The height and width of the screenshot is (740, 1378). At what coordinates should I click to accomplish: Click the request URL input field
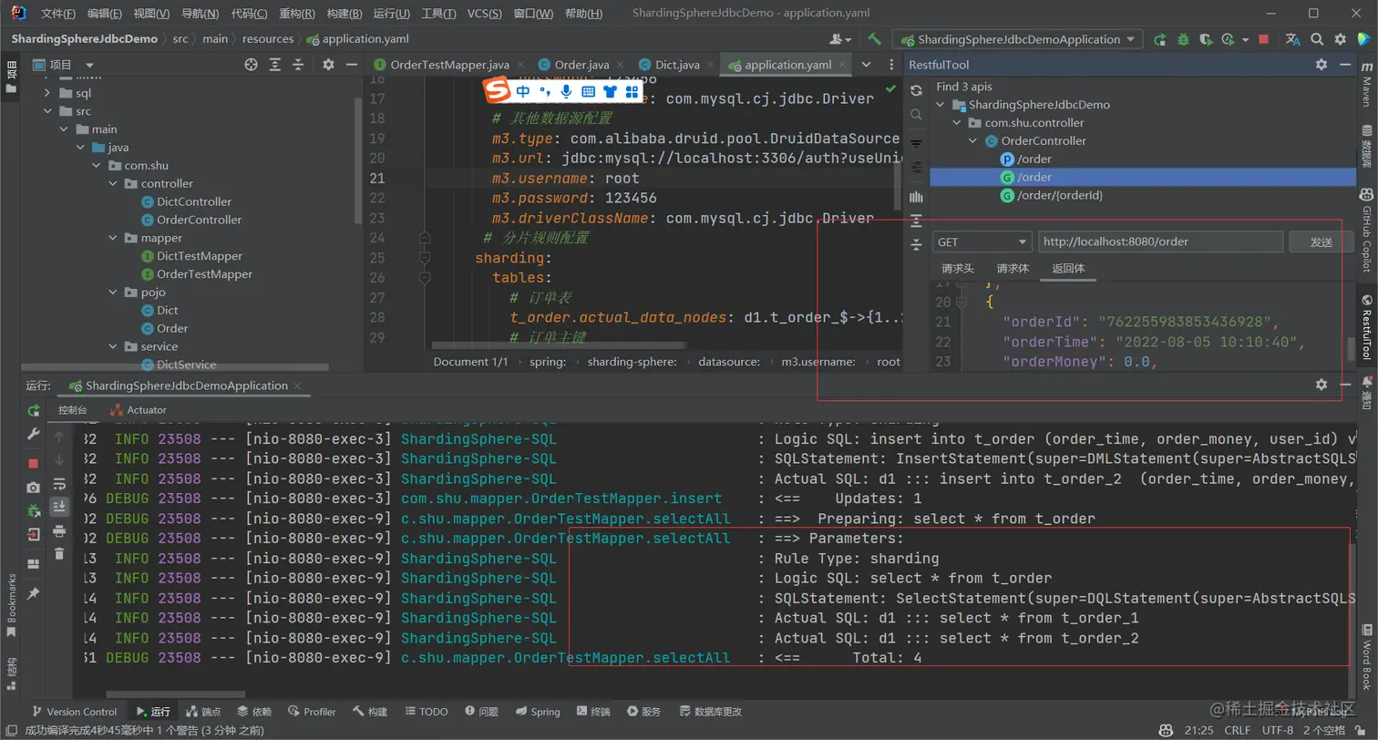coord(1159,242)
